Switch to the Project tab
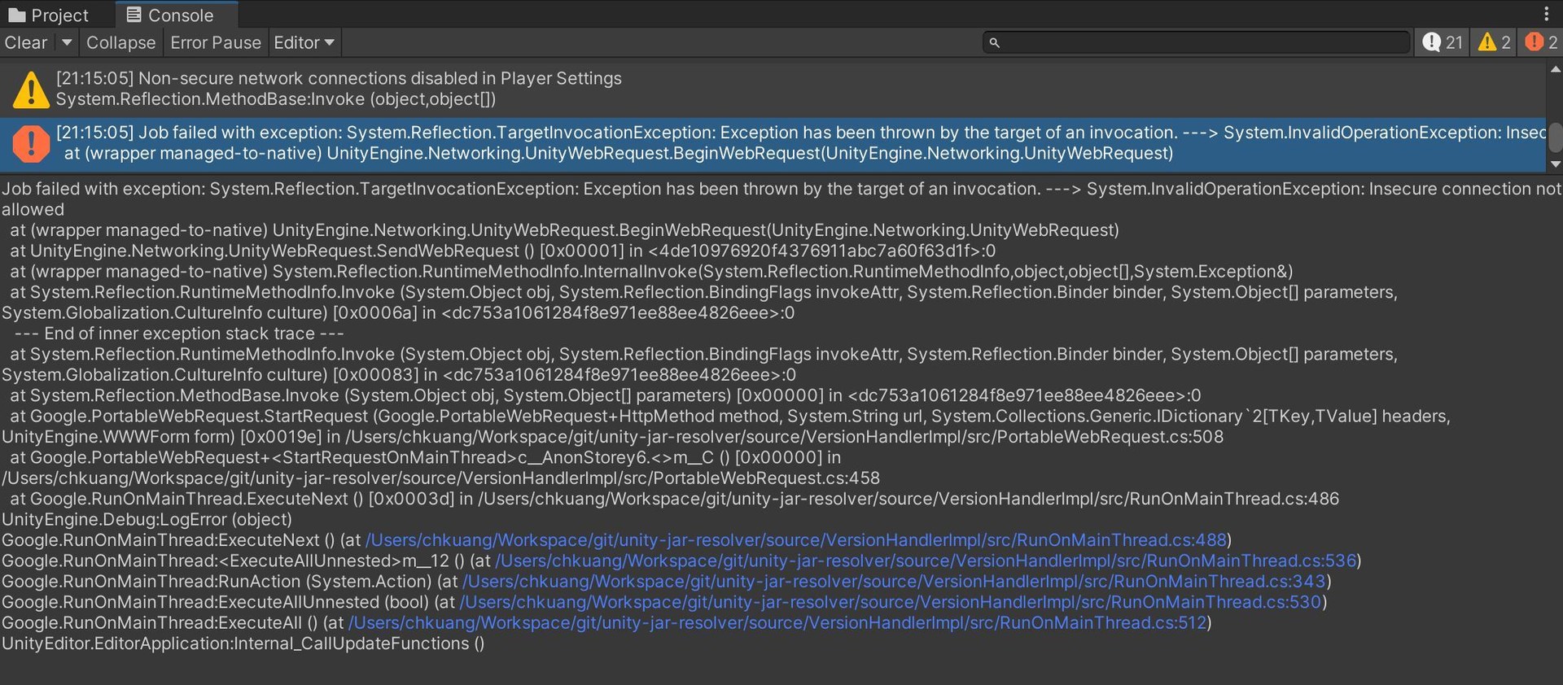Viewport: 1563px width, 685px height. pos(49,15)
